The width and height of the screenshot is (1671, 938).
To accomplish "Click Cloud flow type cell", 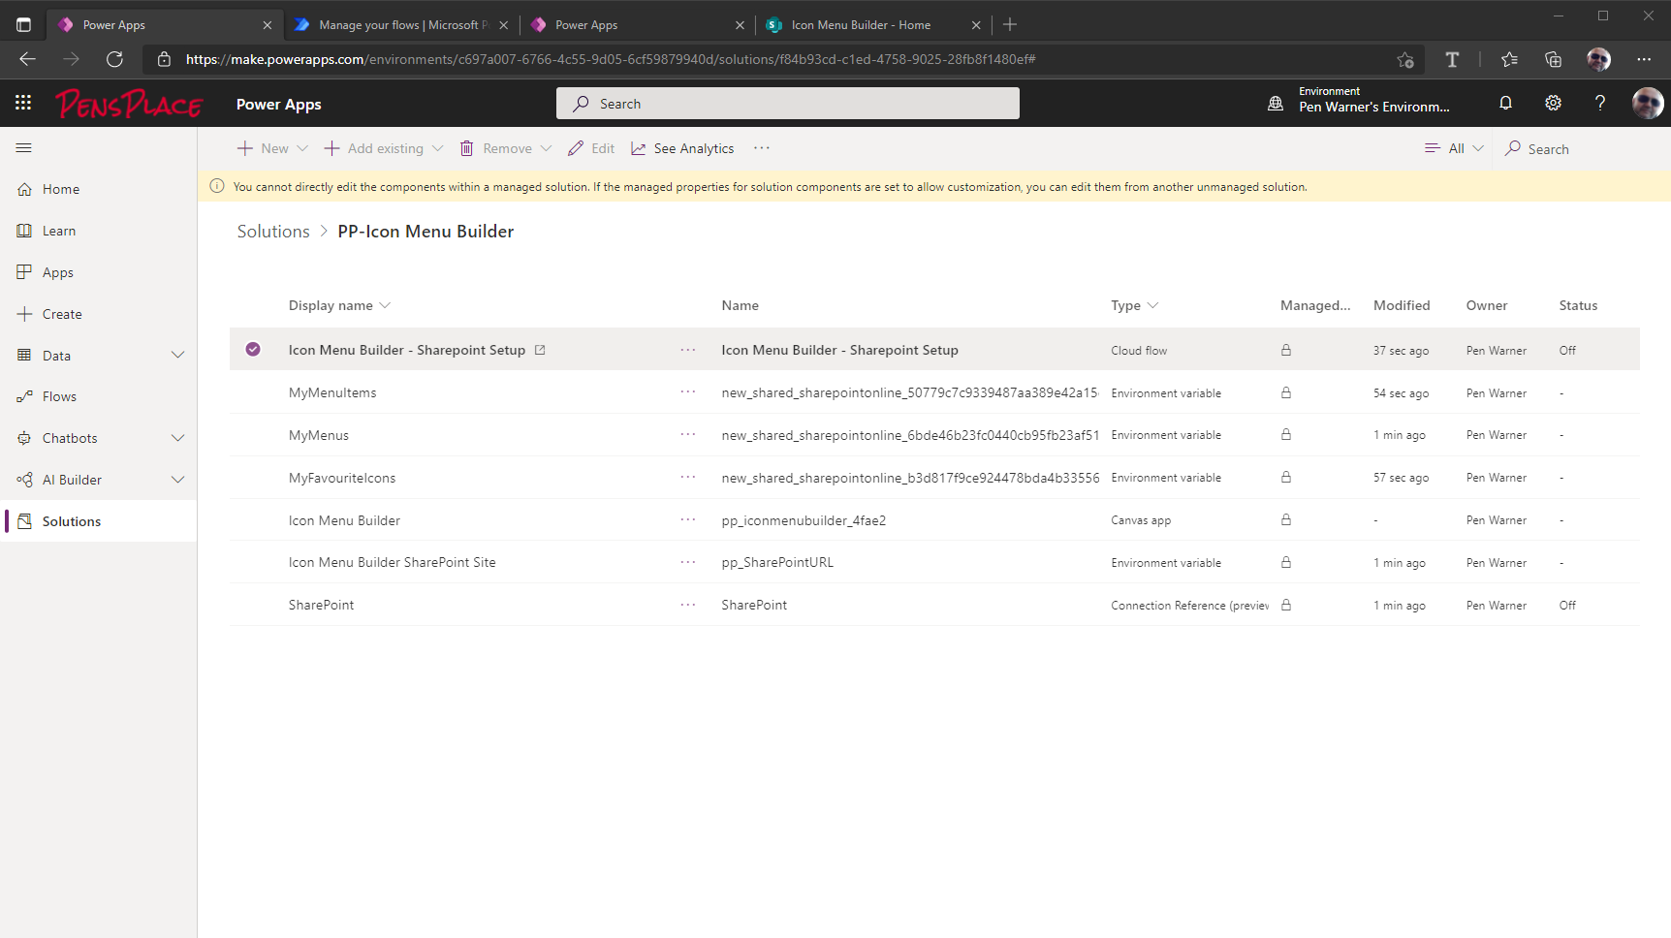I will click(1139, 351).
